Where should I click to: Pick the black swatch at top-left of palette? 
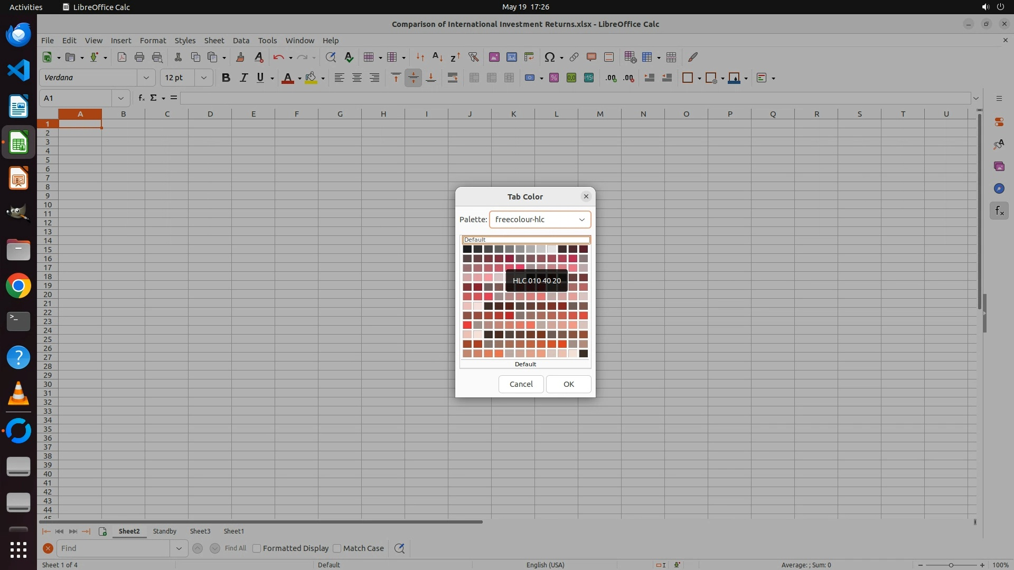coord(467,249)
